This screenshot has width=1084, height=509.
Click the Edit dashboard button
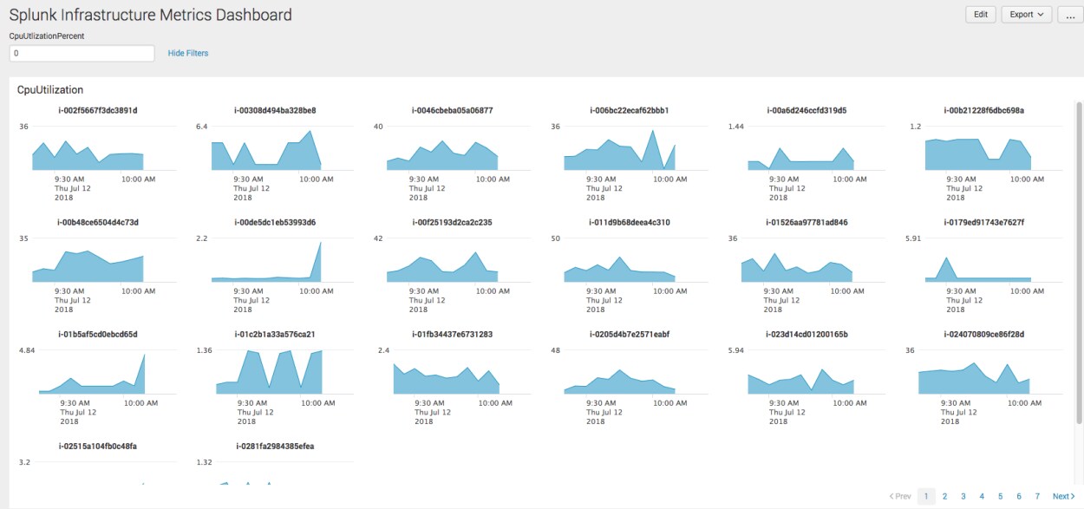[981, 15]
